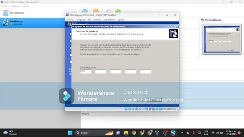Open the volume tray icon
The image size is (244, 137).
point(217,133)
